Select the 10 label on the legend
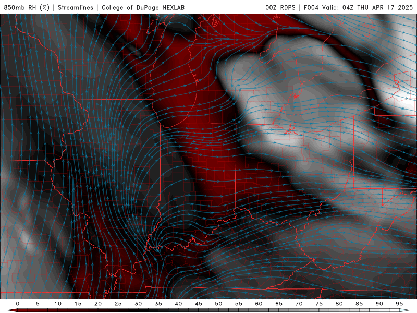 tap(58, 304)
